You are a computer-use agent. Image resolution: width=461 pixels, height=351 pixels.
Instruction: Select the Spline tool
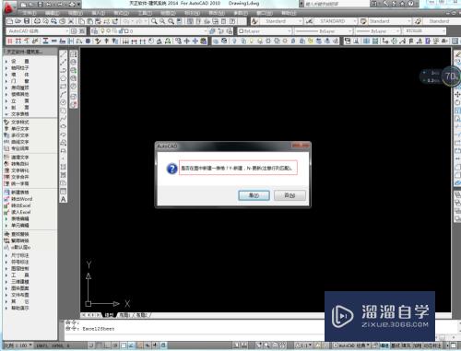(x=63, y=119)
